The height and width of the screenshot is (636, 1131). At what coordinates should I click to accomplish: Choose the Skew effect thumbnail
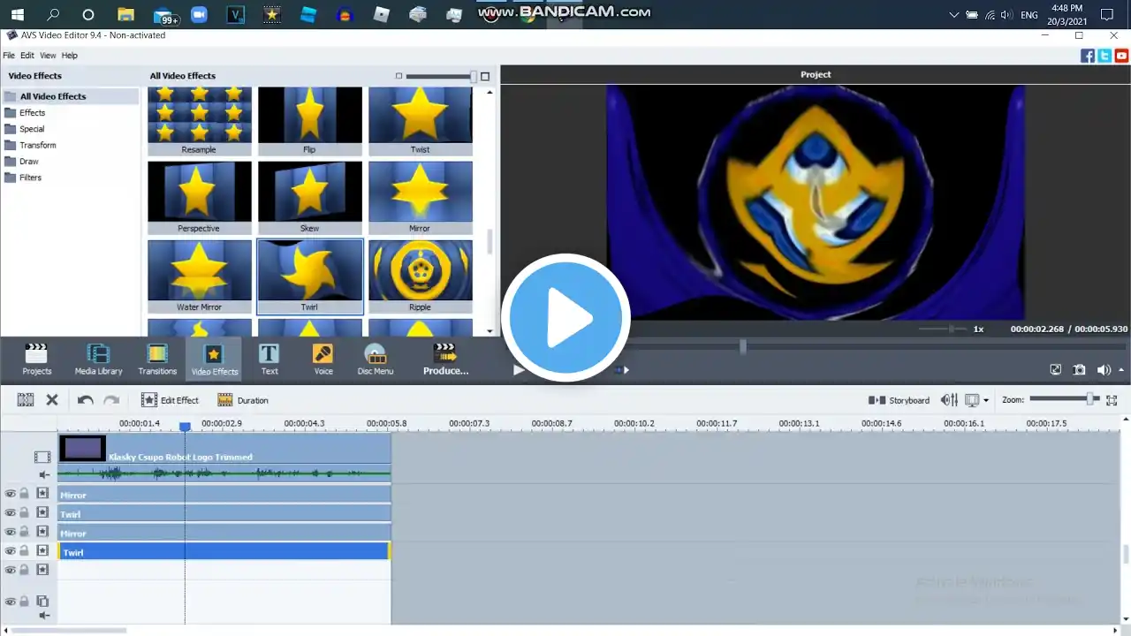point(309,197)
